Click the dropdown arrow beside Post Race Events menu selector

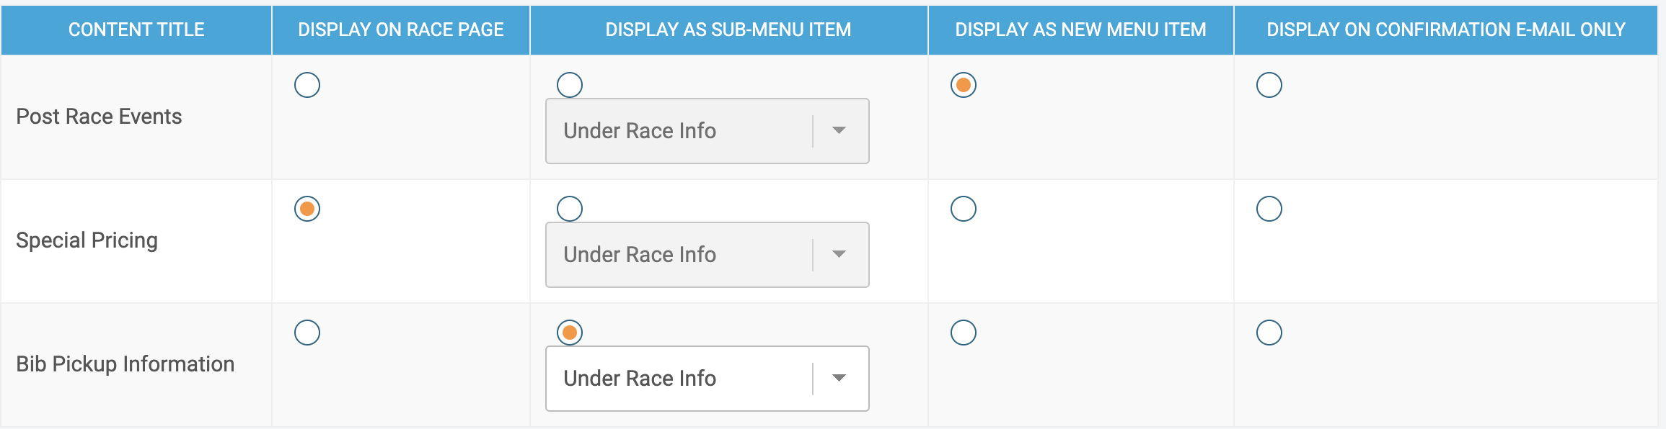pos(839,131)
